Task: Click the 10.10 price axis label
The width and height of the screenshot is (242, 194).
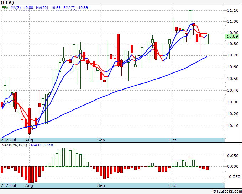Action: pos(233,126)
